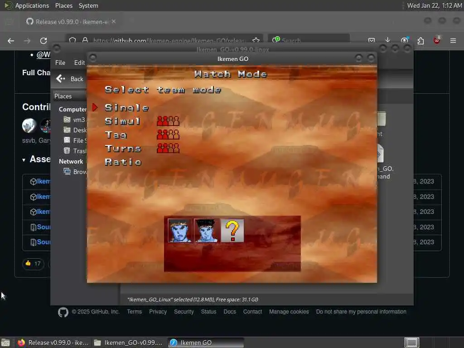Pick the second character portrait with spiky hair

(206, 231)
